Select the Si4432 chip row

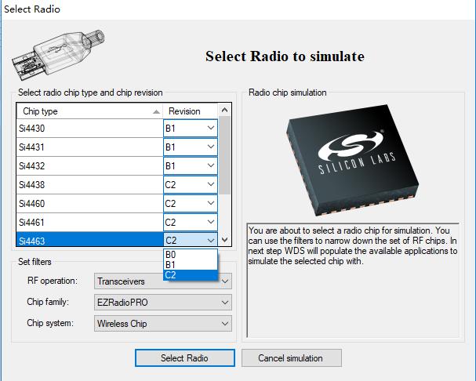89,165
